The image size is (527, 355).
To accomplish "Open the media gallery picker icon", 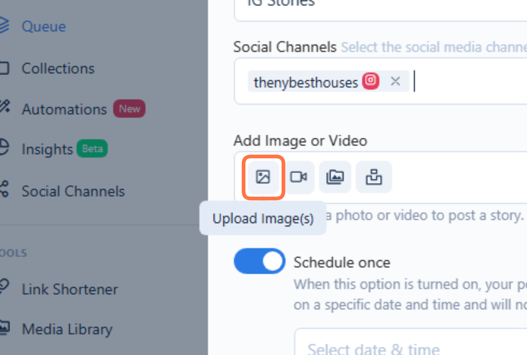I will point(335,177).
